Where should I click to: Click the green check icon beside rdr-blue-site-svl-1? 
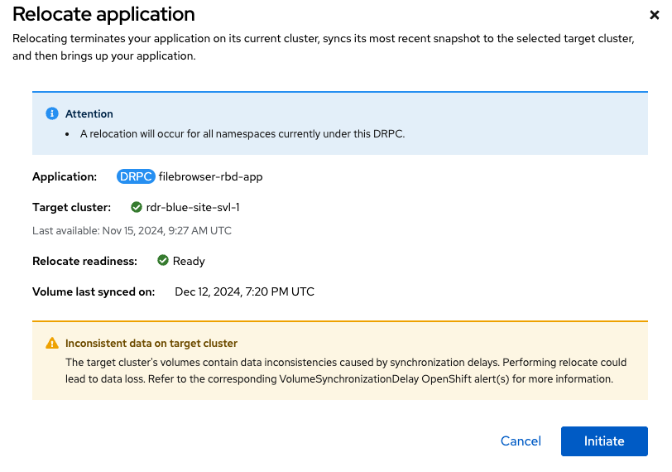pos(137,207)
